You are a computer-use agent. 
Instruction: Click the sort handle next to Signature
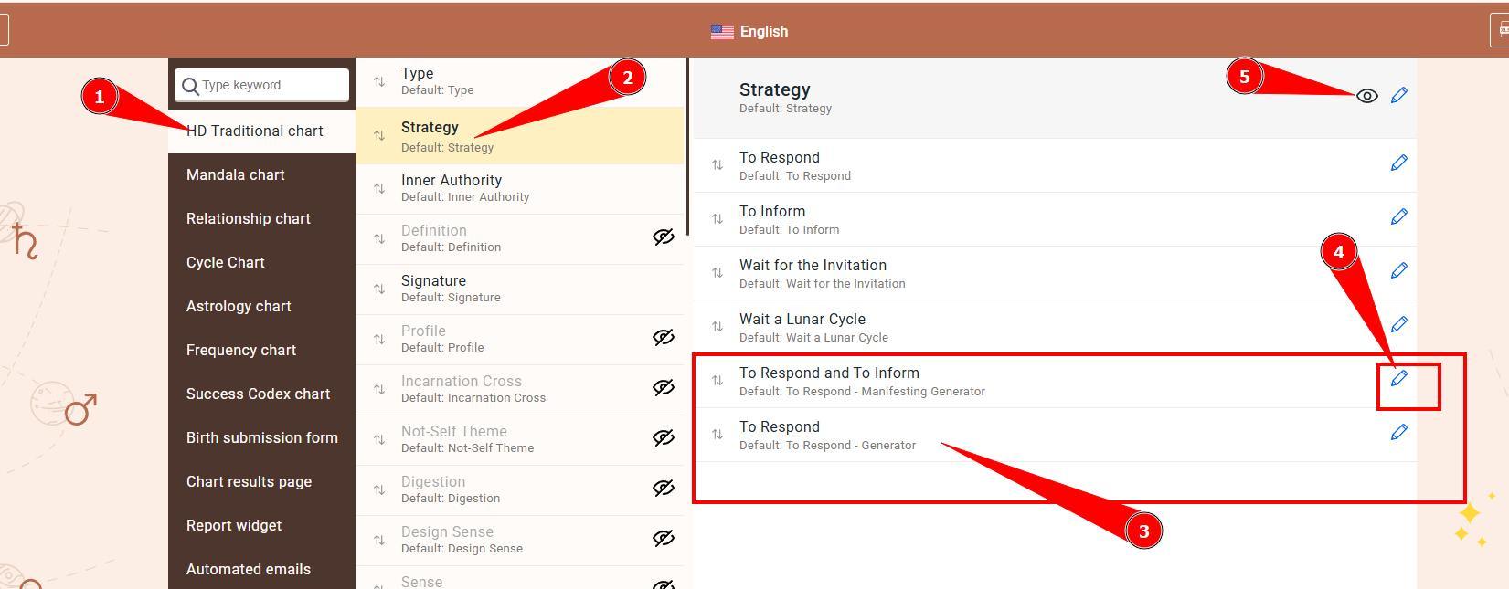point(379,289)
